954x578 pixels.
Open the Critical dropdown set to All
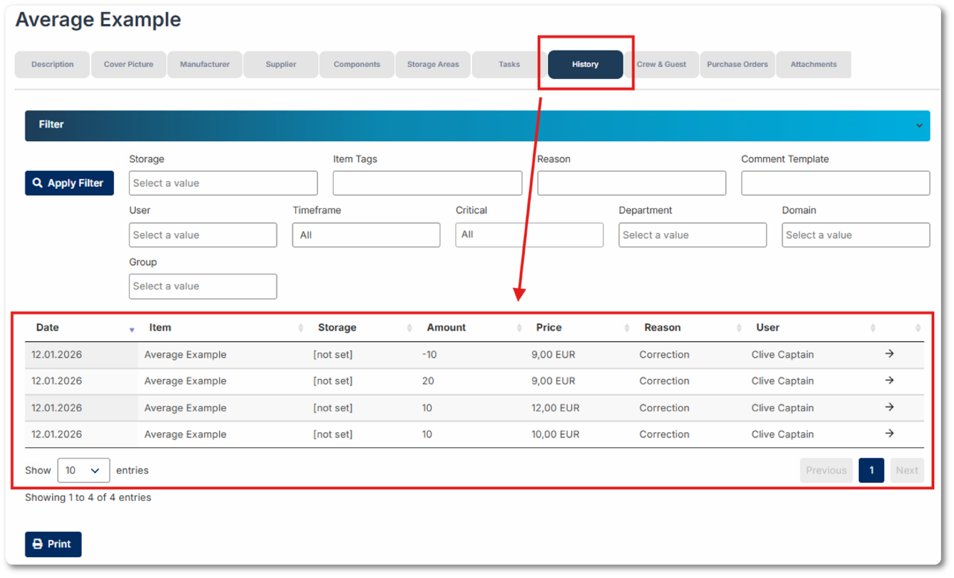tap(529, 235)
